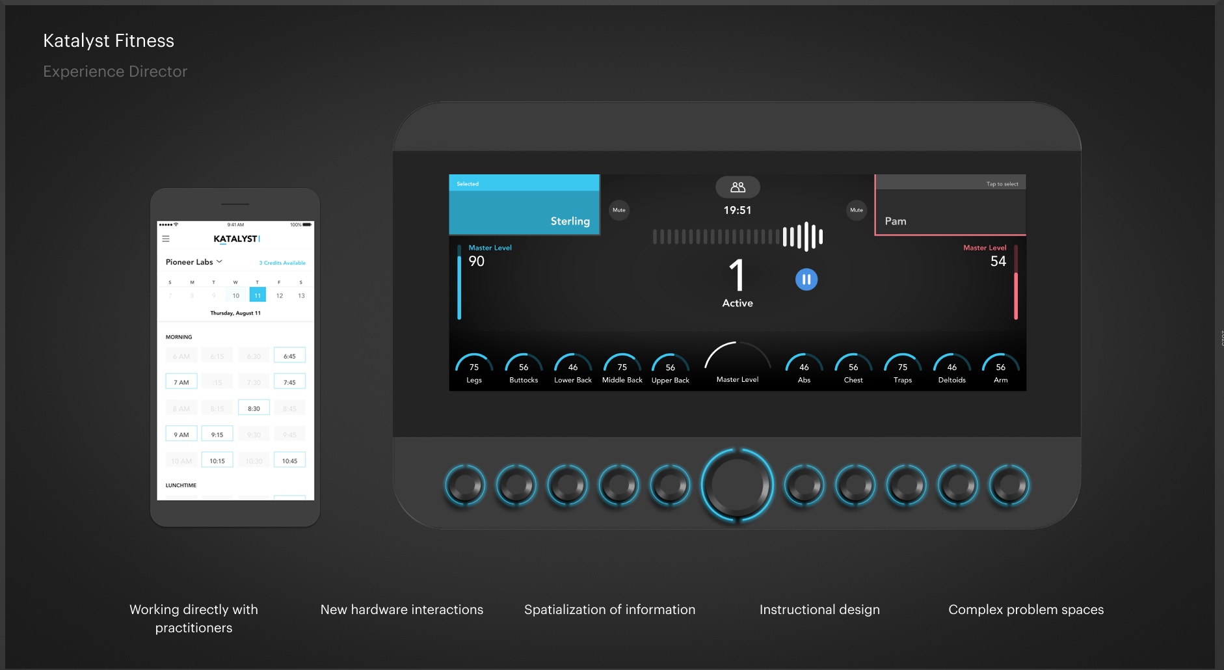The height and width of the screenshot is (670, 1224).
Task: Tap the two-person session icon above the timer
Action: pyautogui.click(x=738, y=187)
